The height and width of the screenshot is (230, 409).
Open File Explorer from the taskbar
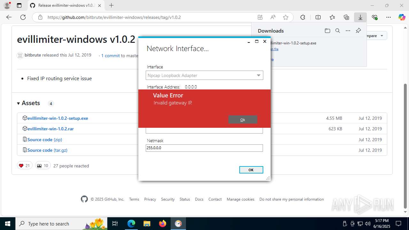tap(147, 224)
